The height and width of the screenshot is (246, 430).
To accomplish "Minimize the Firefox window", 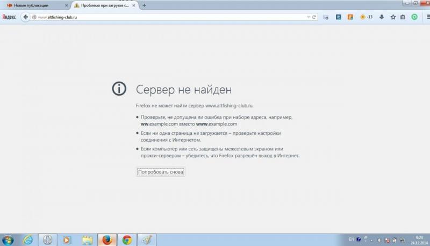I will point(407,3).
